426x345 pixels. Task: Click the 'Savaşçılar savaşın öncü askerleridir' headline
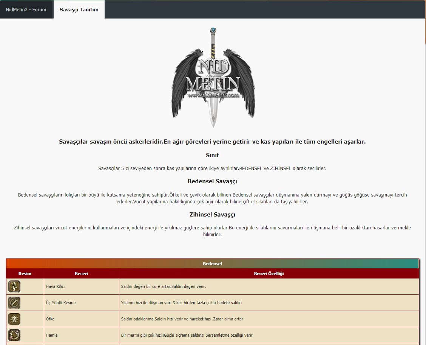tap(213, 142)
